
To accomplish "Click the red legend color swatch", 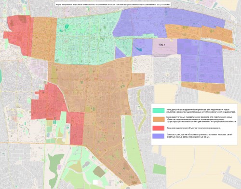I will [159, 128].
